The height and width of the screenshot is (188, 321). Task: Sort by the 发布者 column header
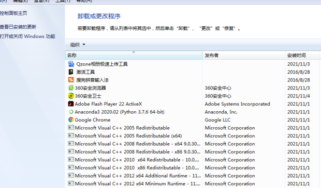(x=243, y=55)
